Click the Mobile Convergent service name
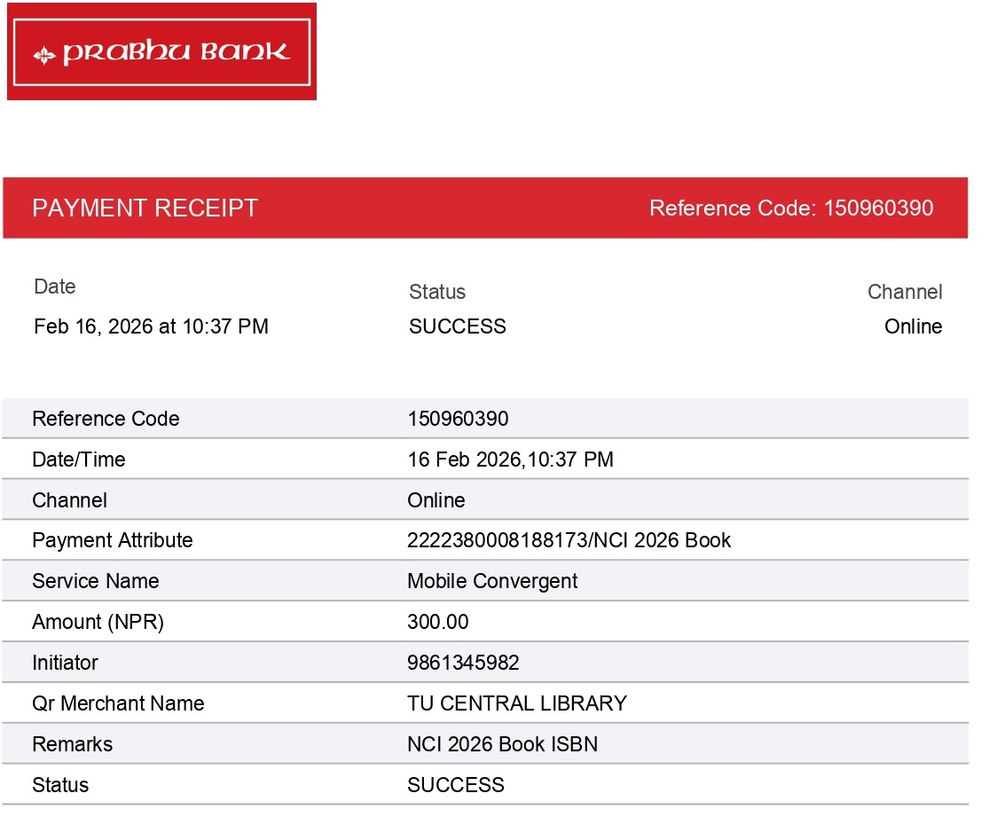Image resolution: width=989 pixels, height=817 pixels. click(492, 581)
